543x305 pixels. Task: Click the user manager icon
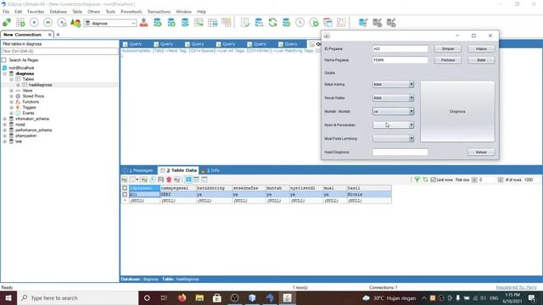pyautogui.click(x=143, y=23)
